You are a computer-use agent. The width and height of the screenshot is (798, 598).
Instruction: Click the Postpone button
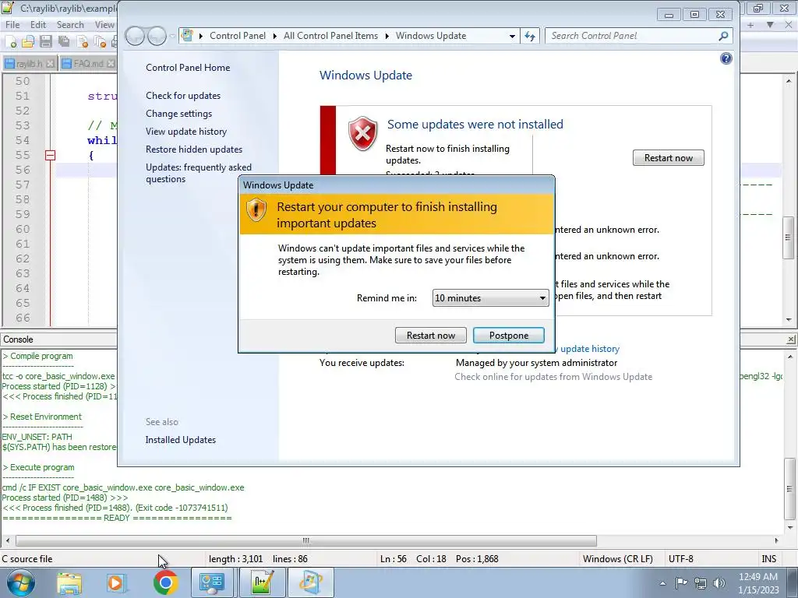(x=508, y=335)
